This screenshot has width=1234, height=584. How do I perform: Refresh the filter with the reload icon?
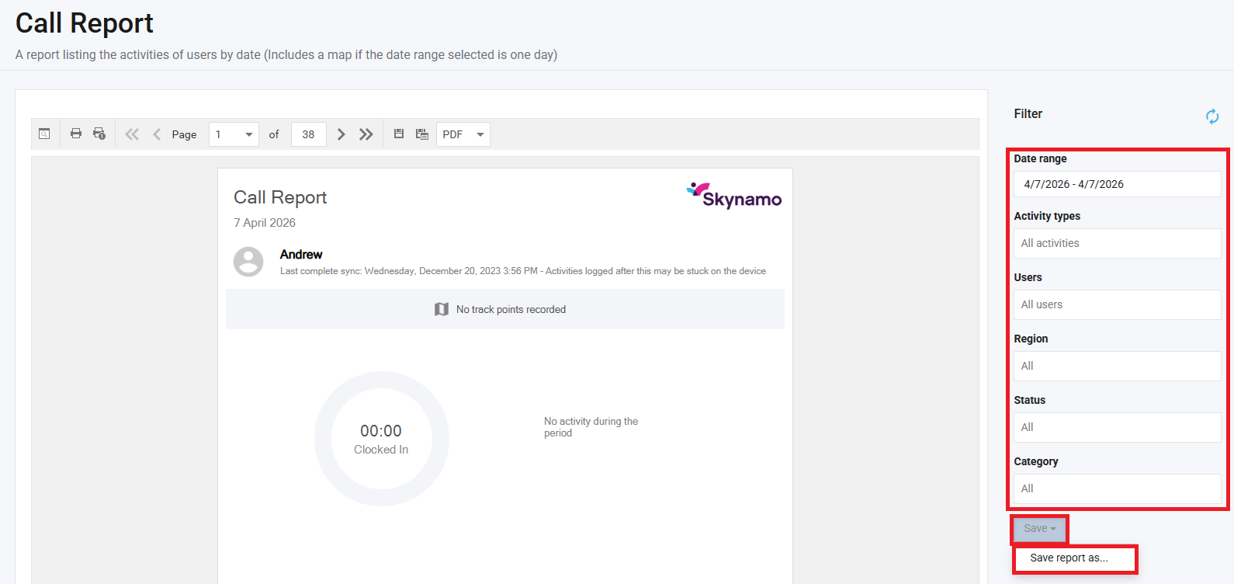[1212, 116]
